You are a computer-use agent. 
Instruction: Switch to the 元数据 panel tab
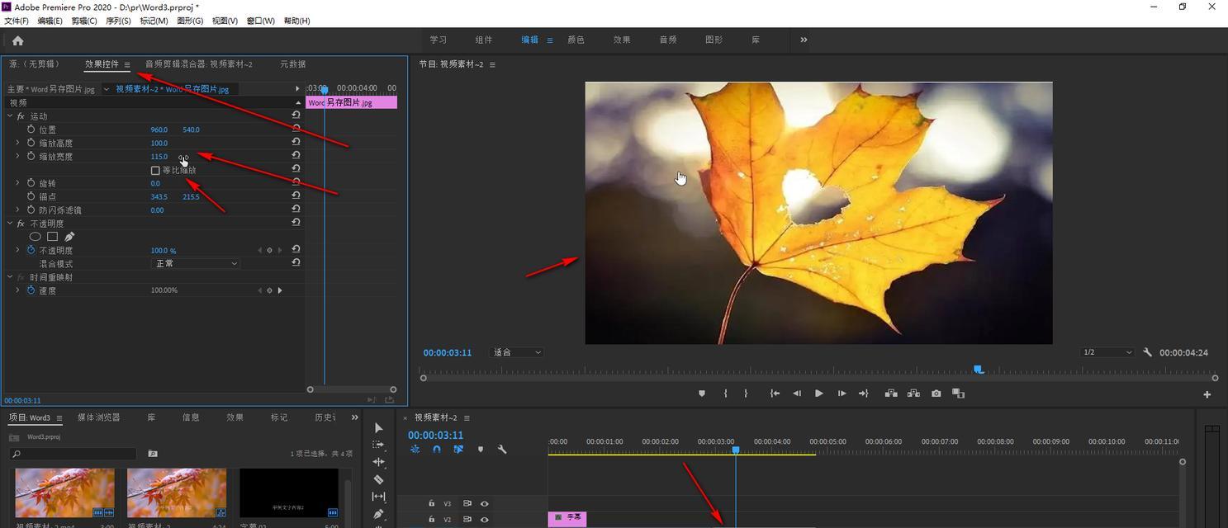point(292,64)
